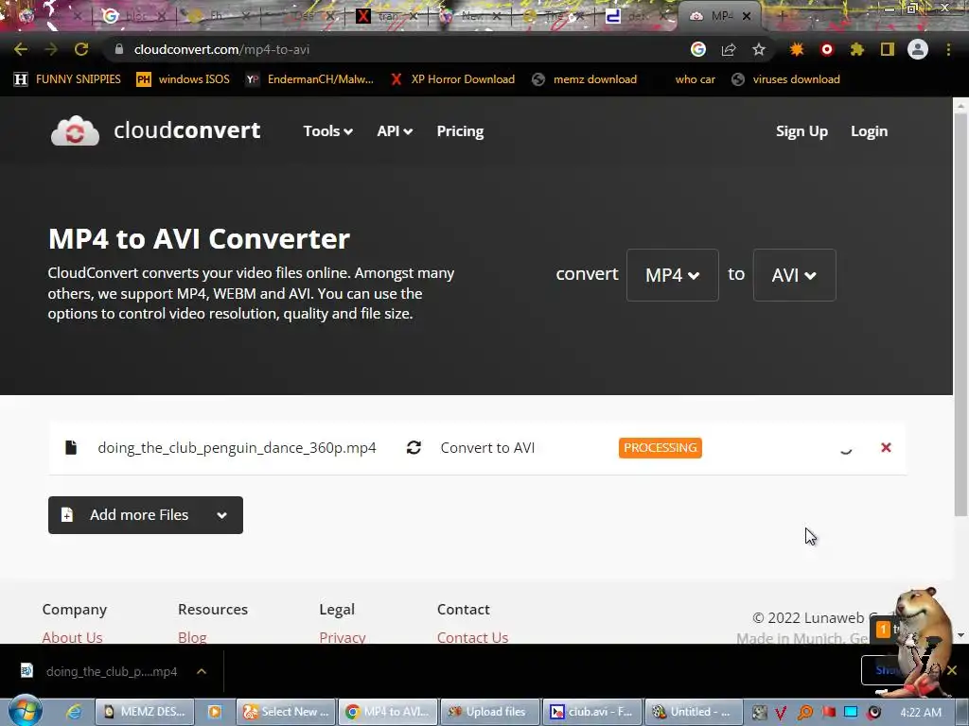Click the file icon next to doing_the_club_penguin_dance_360p.mp4

71,447
